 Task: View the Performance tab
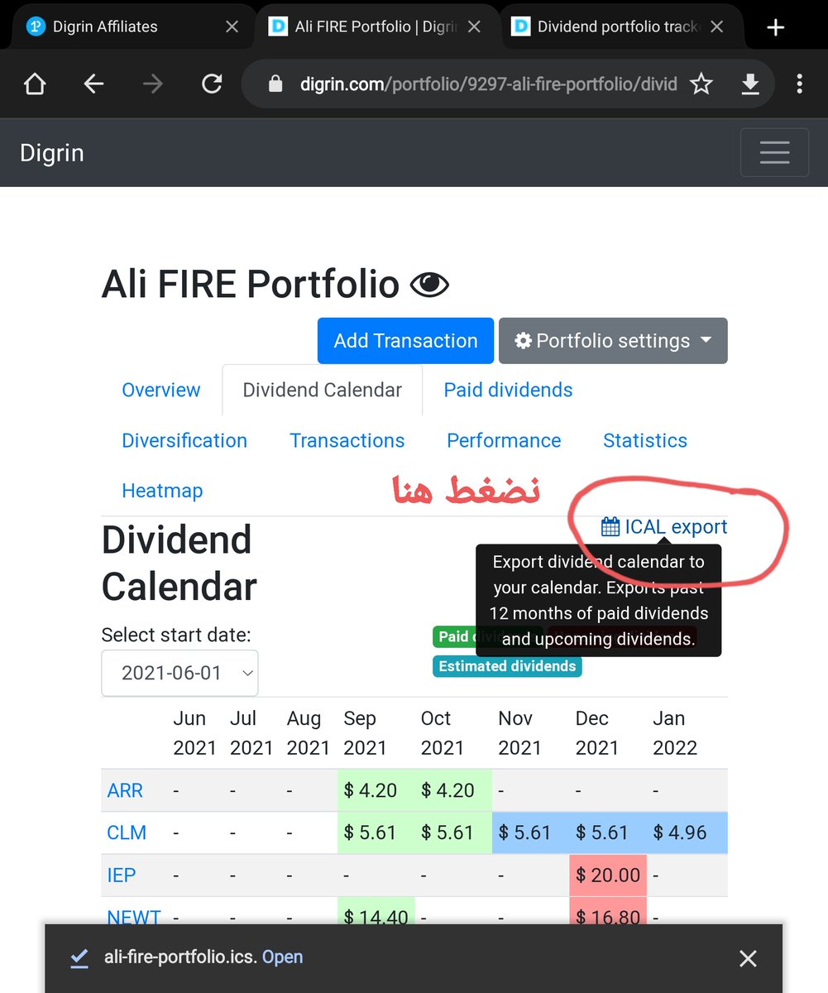point(504,440)
